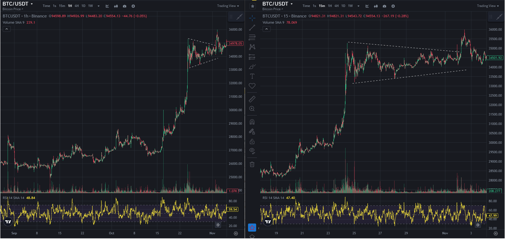
Task: Select 1D interval in right chart
Action: click(343, 6)
